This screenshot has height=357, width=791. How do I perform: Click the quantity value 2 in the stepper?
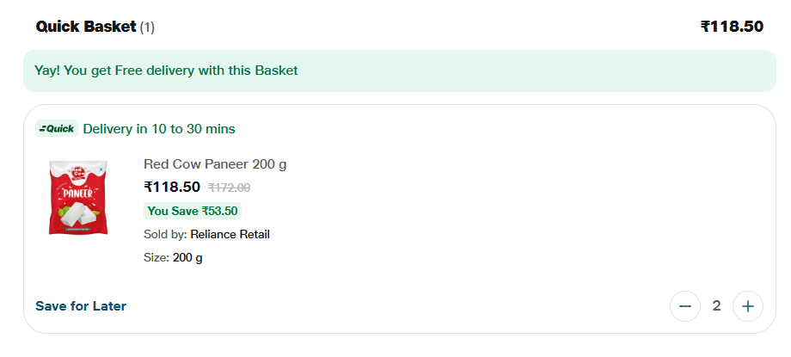[x=716, y=305]
